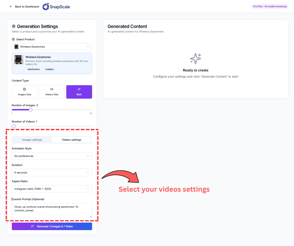This screenshot has height=246, width=294.
Task: Click the back arrow icon
Action: click(x=11, y=6)
